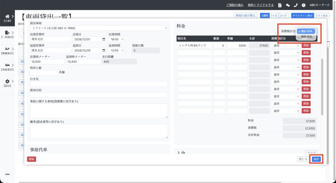Screen dimensions: 336x183
Task: Focus the 事故に関する事項 textarea
Action: coord(99,111)
